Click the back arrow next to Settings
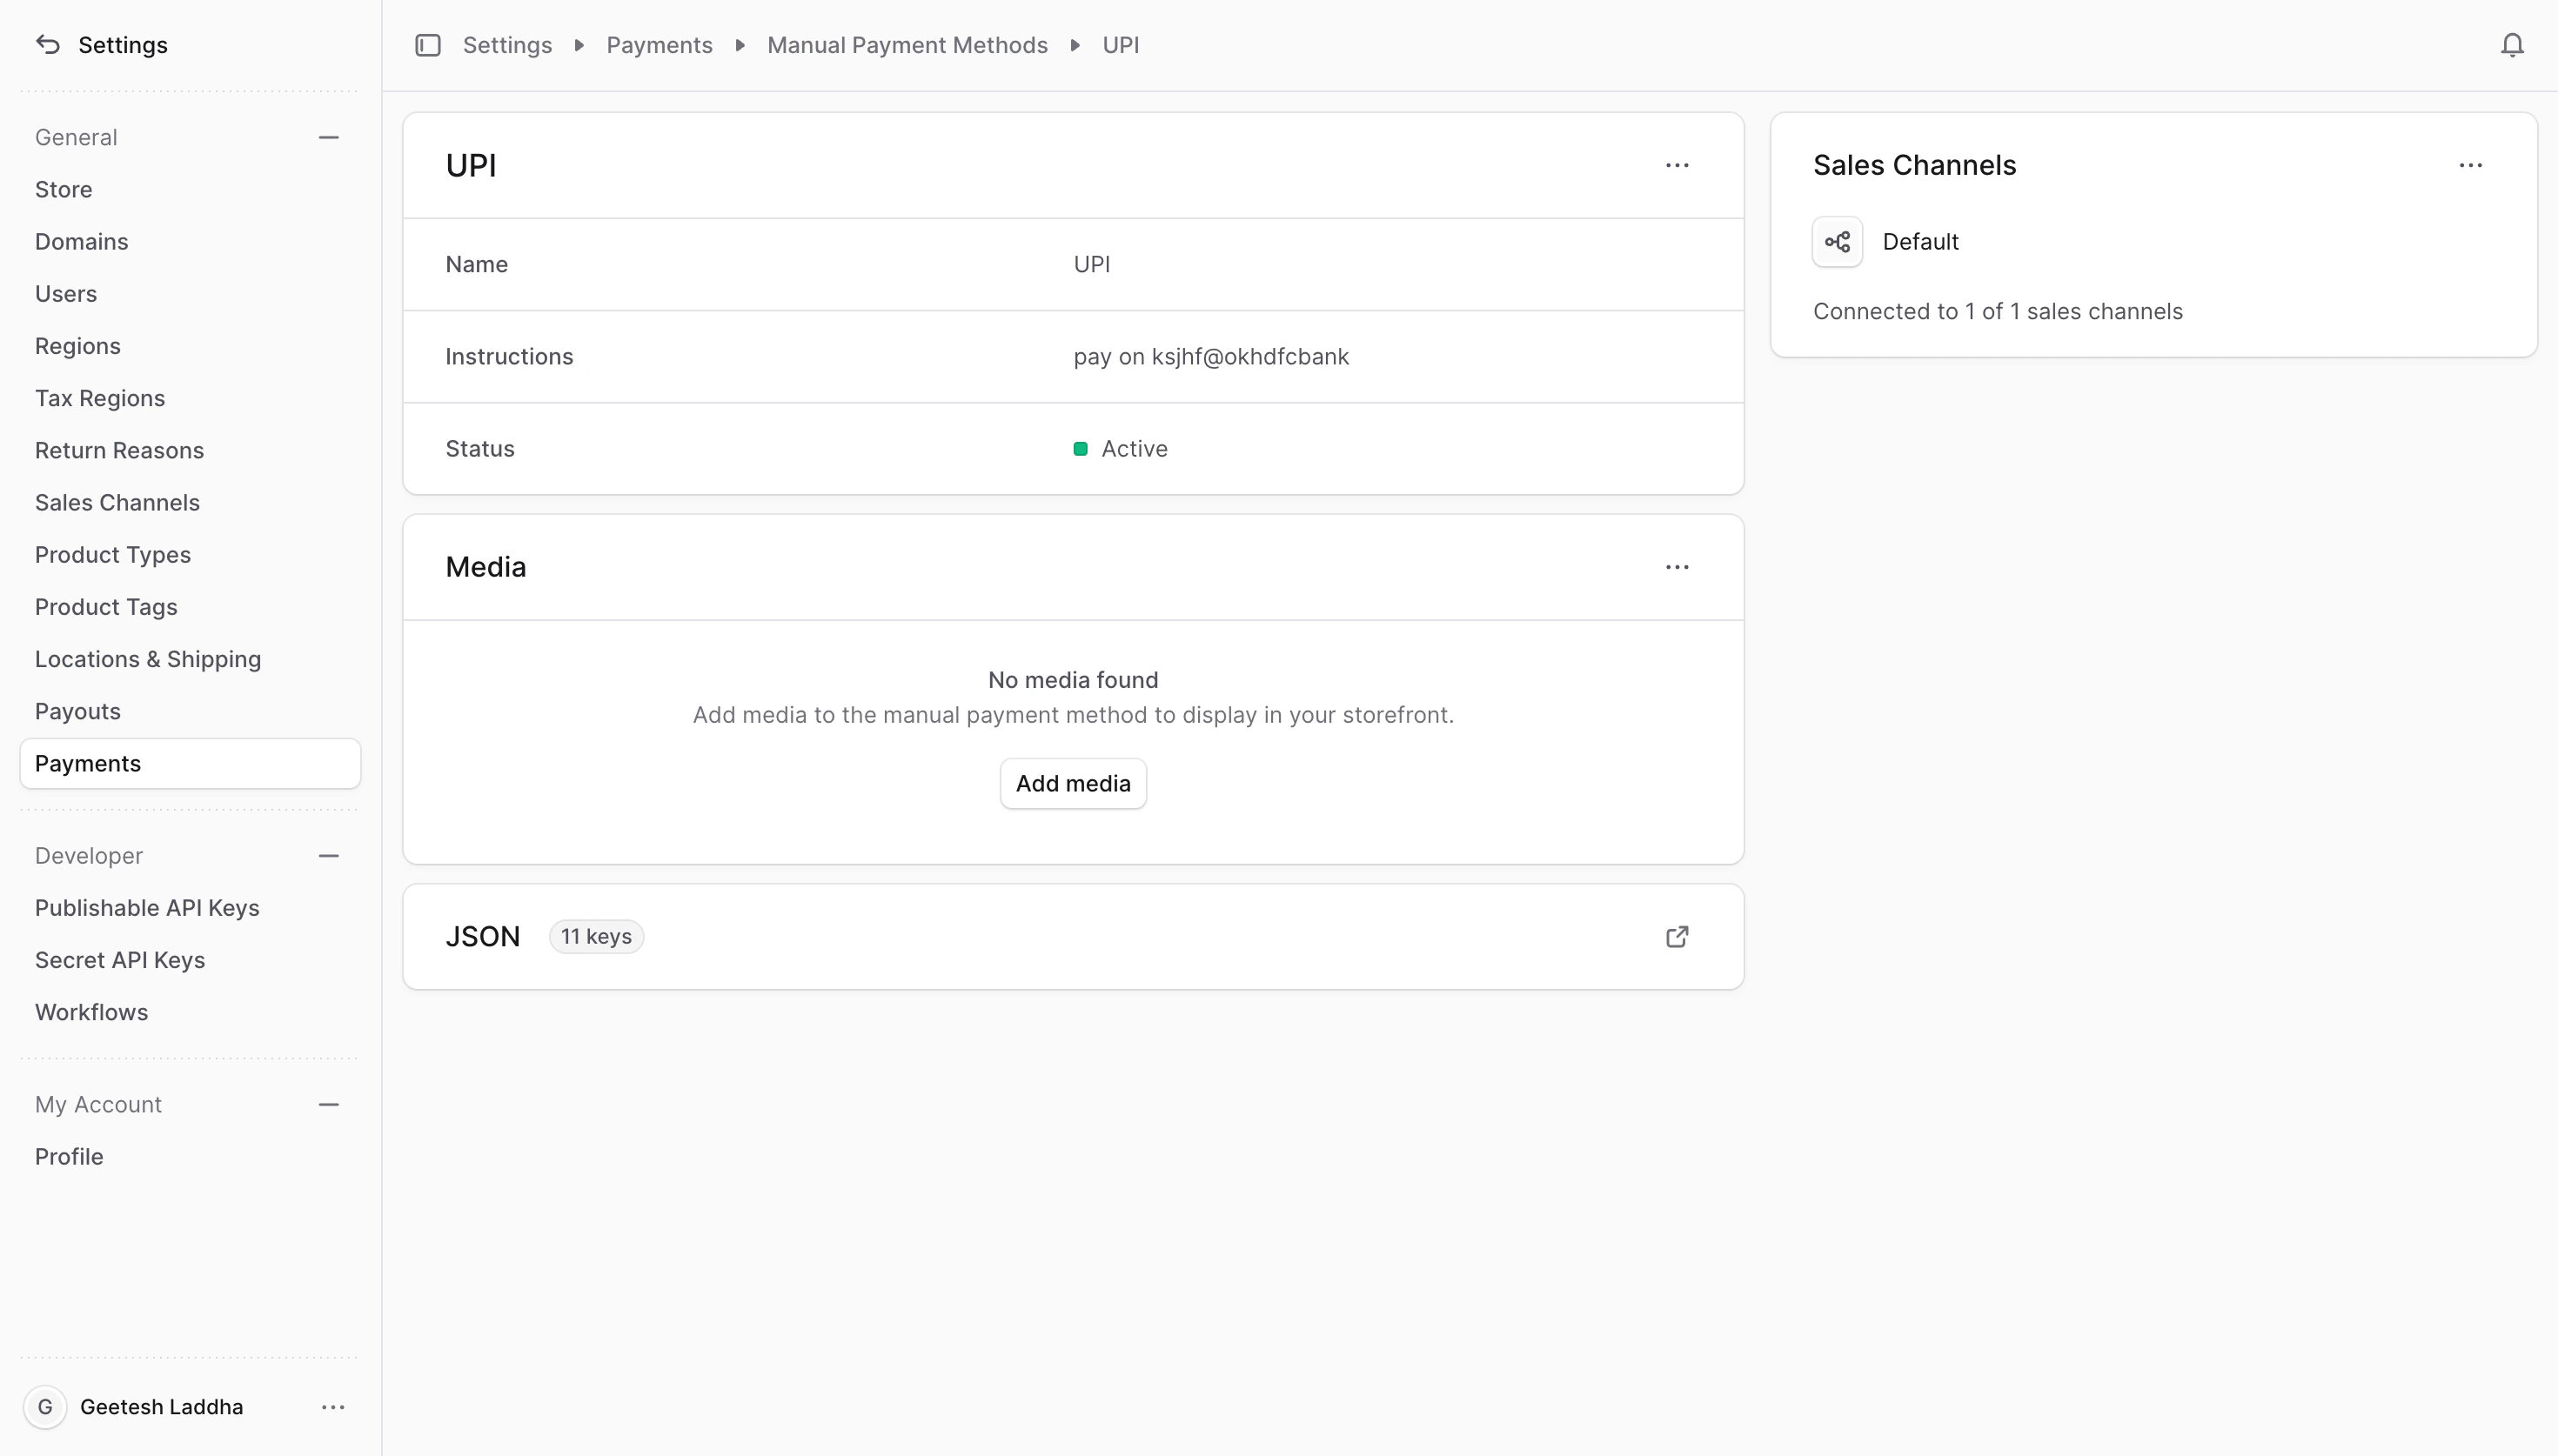The width and height of the screenshot is (2558, 1456). (47, 44)
